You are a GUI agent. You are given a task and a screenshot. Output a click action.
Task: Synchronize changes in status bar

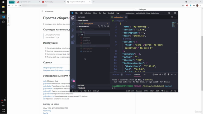(x=81, y=91)
